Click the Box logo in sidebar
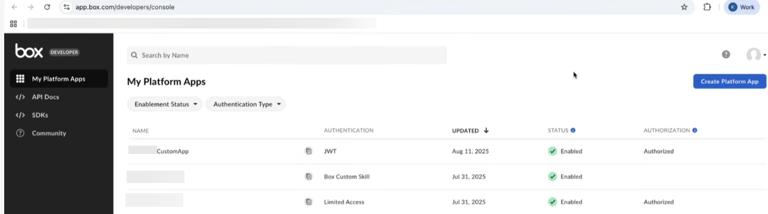 coord(29,52)
